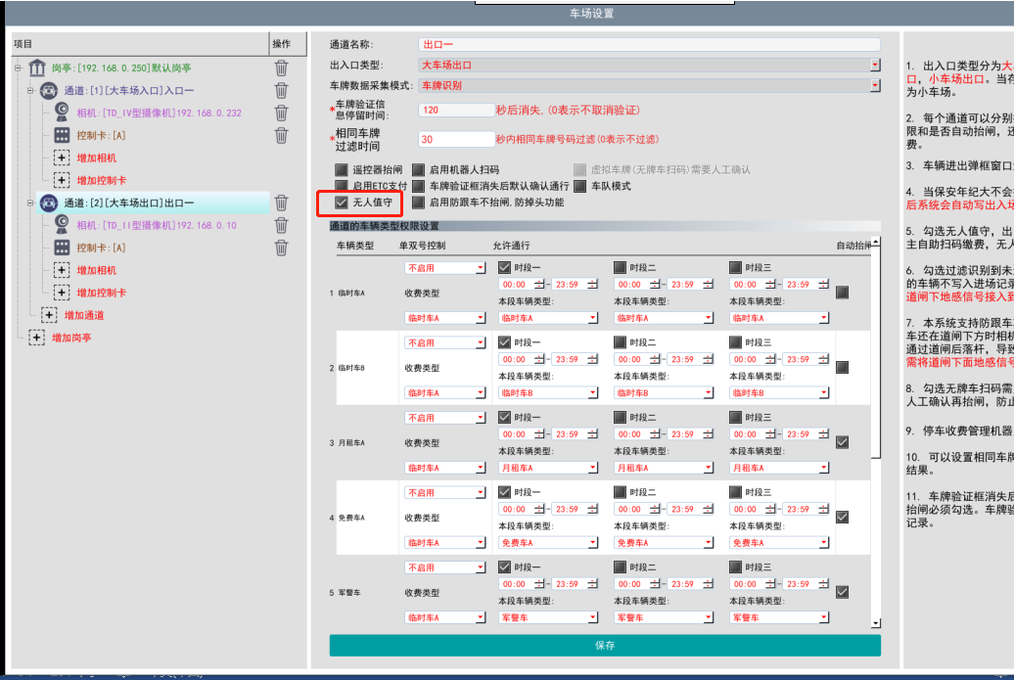
Task: Click the 操作 column header
Action: (281, 44)
